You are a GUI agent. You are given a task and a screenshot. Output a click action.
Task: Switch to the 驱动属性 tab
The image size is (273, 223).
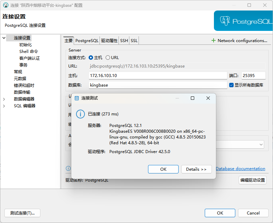pyautogui.click(x=109, y=41)
